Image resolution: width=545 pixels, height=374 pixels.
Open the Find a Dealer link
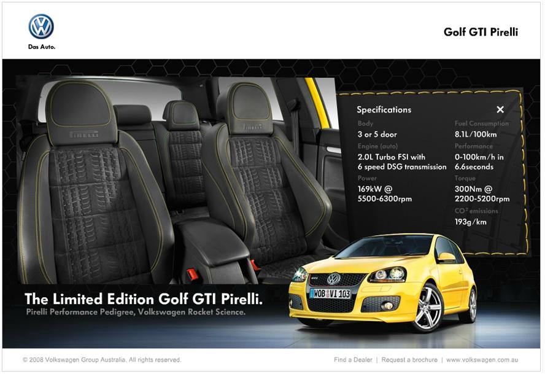[x=354, y=360]
